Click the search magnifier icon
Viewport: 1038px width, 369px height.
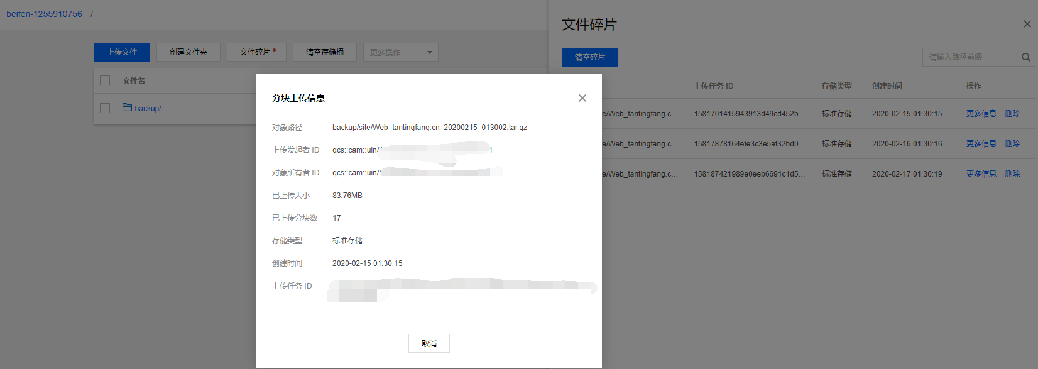(1026, 57)
